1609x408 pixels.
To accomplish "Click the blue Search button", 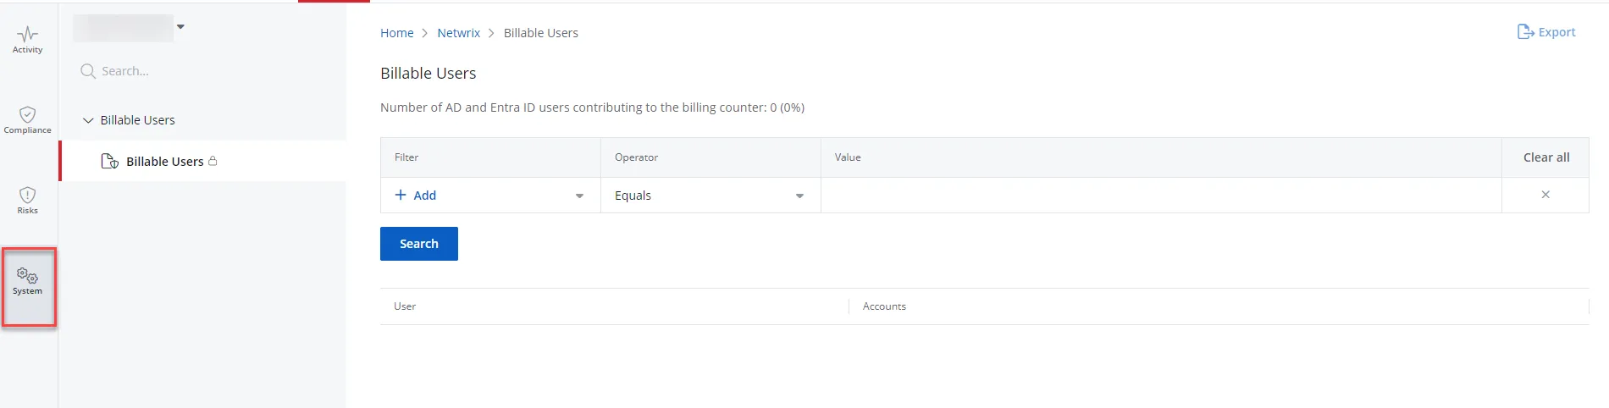I will [x=419, y=244].
